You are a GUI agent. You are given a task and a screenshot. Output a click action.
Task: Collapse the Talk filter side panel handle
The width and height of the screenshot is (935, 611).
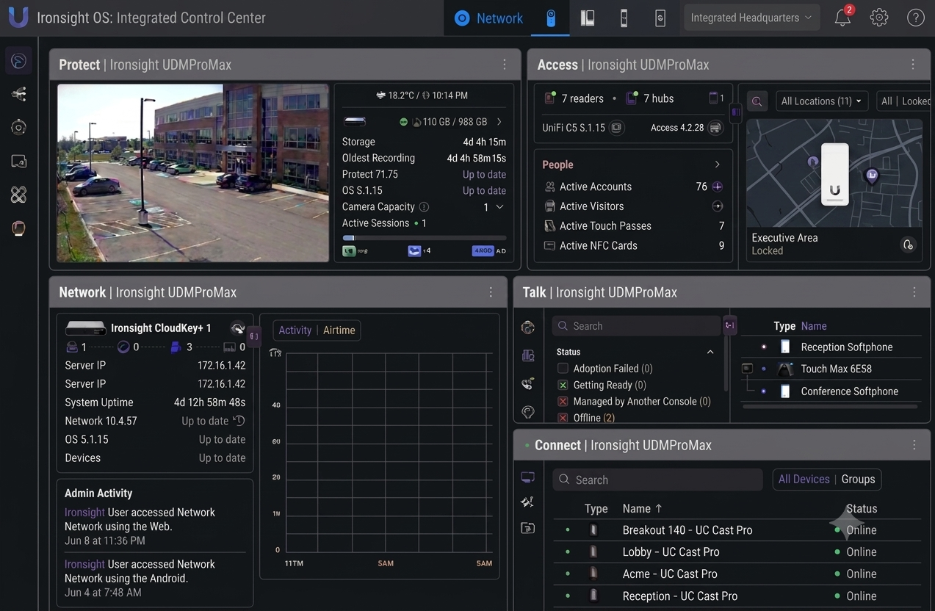coord(729,325)
